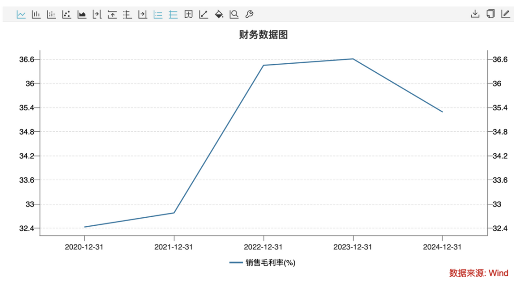
Task: Select the area chart icon
Action: click(82, 14)
